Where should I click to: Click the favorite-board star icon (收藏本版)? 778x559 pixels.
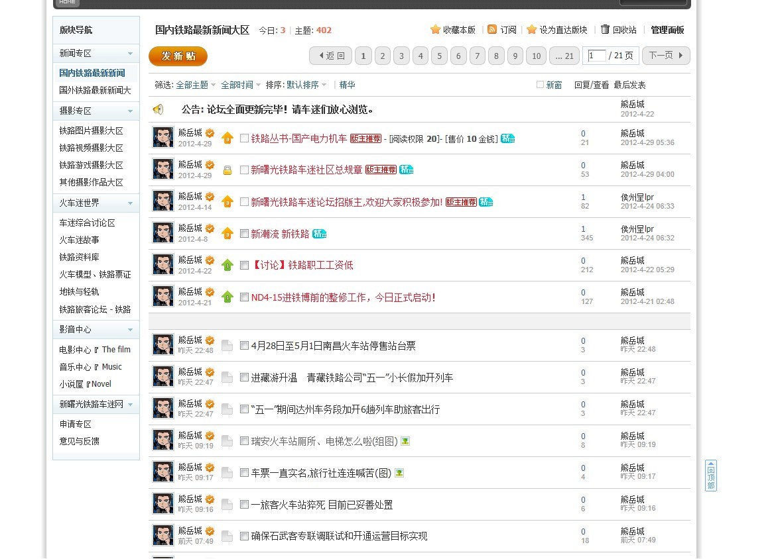[435, 30]
